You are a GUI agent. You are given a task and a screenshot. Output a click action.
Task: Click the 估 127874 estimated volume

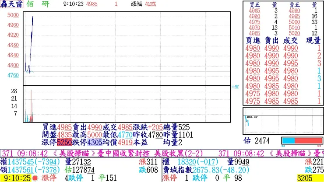[79, 170]
